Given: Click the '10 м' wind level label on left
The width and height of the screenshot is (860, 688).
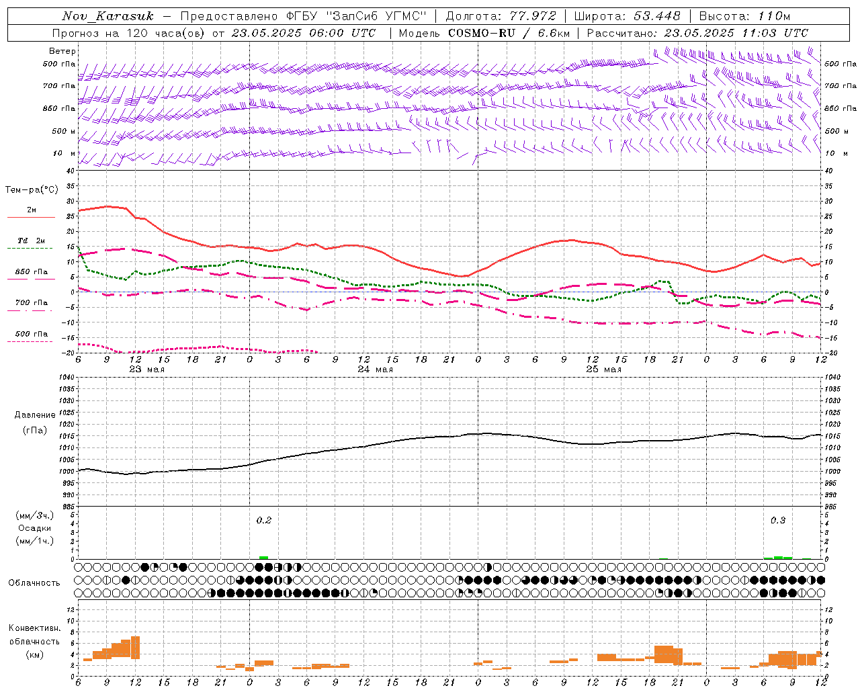Looking at the screenshot, I should point(64,153).
